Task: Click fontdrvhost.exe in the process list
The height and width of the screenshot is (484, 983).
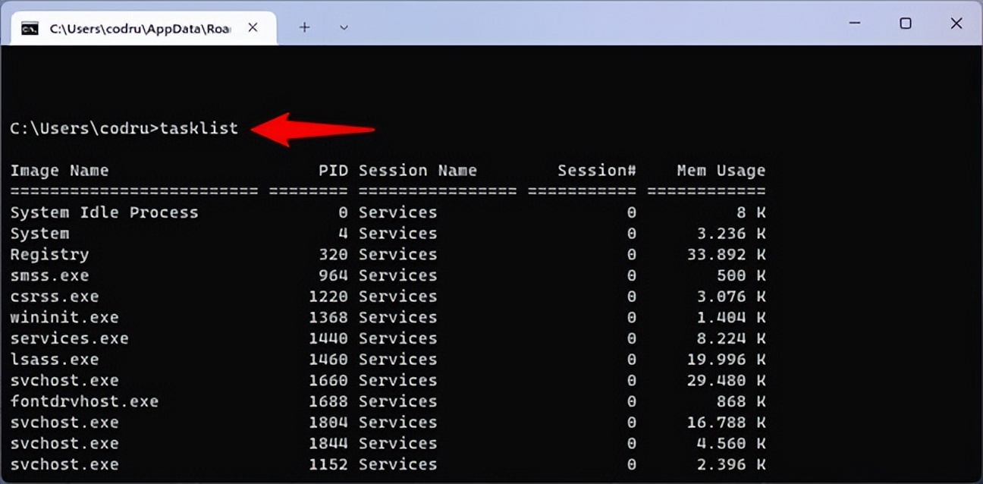Action: coord(84,401)
